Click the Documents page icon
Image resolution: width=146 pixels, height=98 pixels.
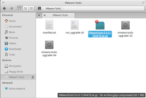6,26
